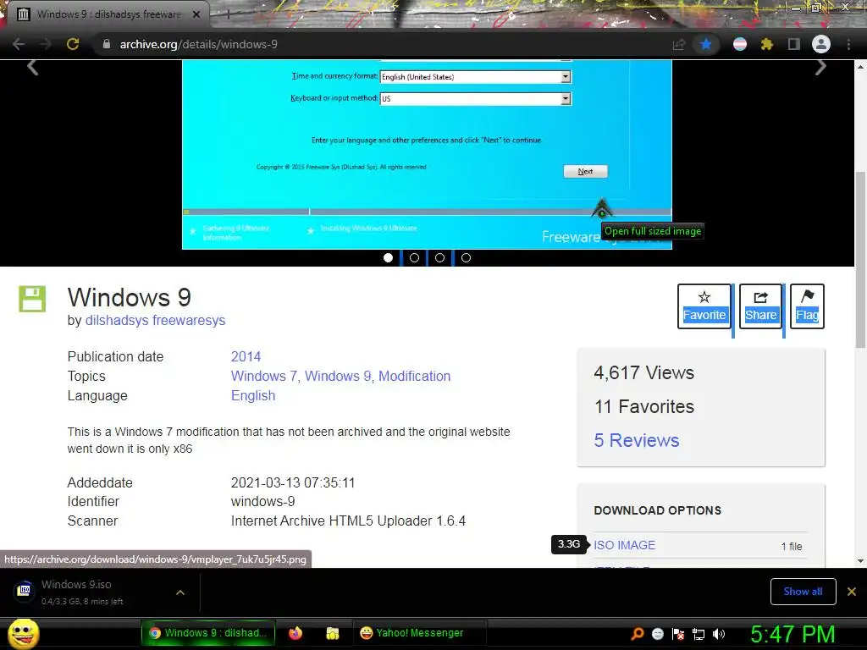The height and width of the screenshot is (650, 867).
Task: Open the Extensions puzzle piece menu
Action: click(x=766, y=44)
